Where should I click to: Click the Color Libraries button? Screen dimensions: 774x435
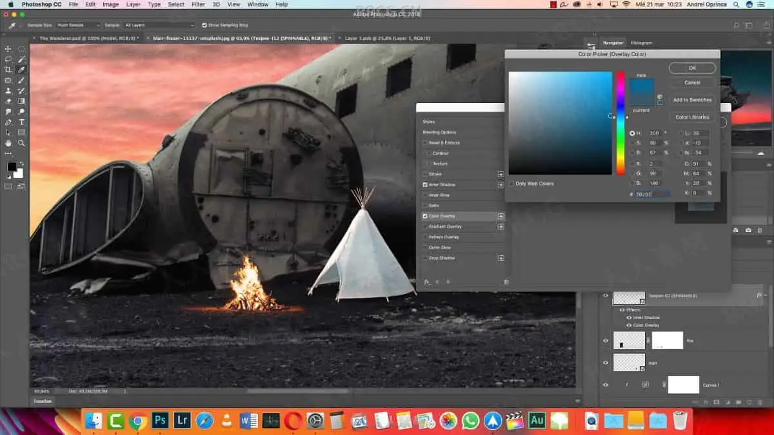[x=692, y=117]
